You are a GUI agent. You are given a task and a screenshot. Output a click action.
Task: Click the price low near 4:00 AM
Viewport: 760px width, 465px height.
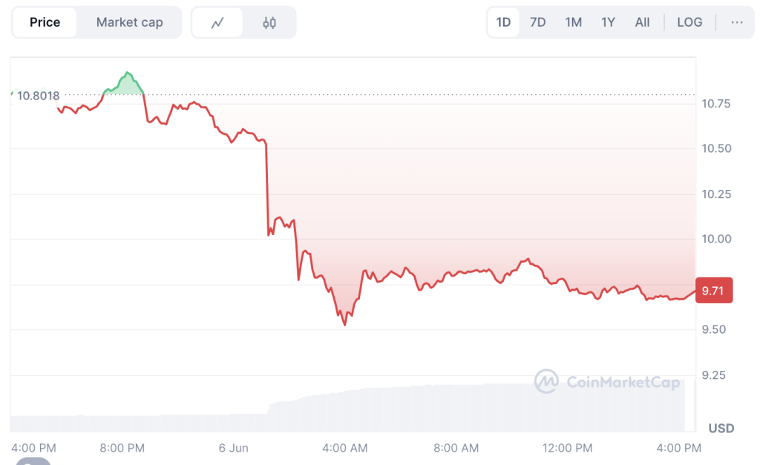[344, 323]
